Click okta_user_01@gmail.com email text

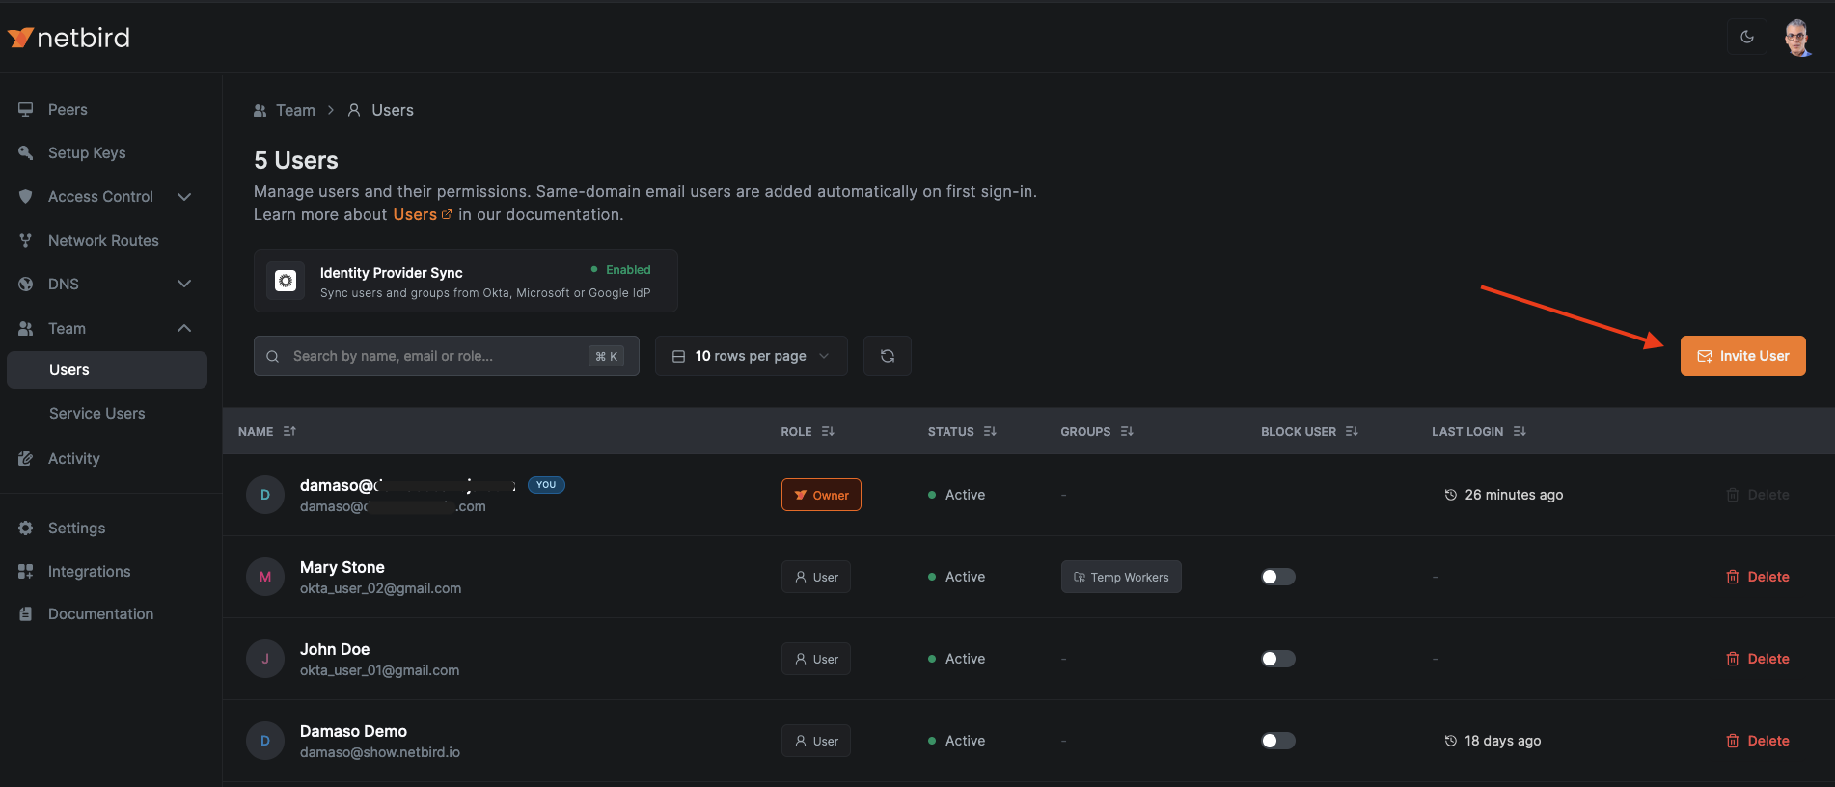379,671
